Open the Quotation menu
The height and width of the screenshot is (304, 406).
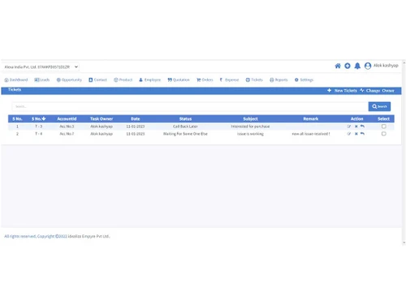click(179, 79)
